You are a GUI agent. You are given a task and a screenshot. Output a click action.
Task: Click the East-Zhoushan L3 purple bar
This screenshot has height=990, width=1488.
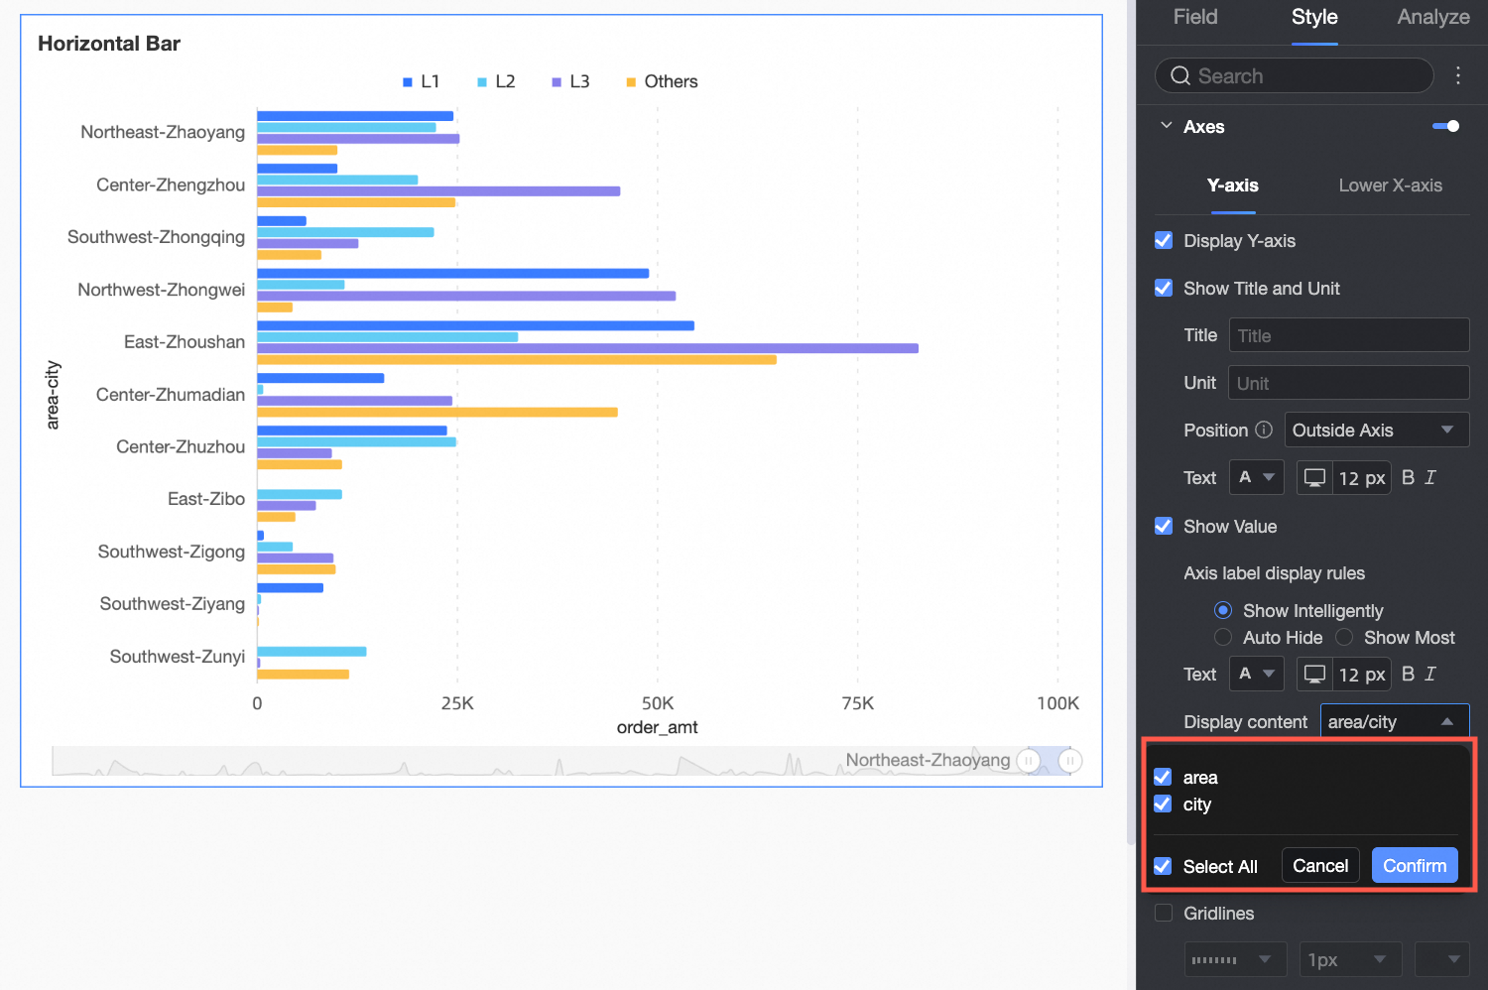click(x=587, y=348)
